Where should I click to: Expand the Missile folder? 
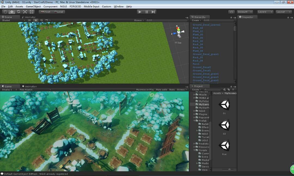click(194, 95)
